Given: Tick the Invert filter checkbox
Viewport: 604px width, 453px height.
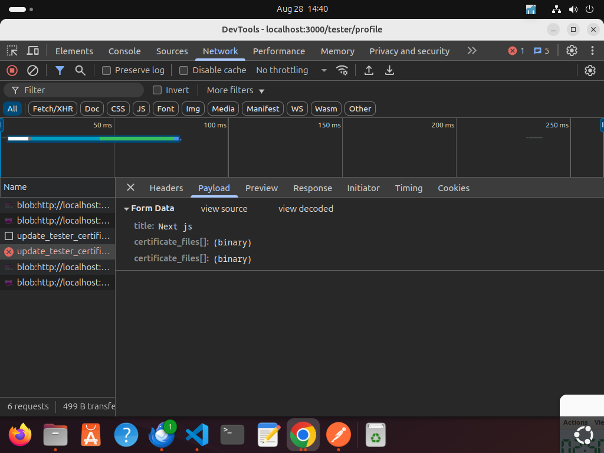Looking at the screenshot, I should pos(157,90).
